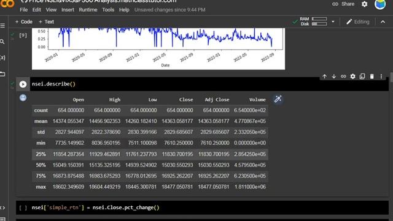The width and height of the screenshot is (393, 221).
Task: Click the output actions icon beside the table
Action: click(x=23, y=98)
